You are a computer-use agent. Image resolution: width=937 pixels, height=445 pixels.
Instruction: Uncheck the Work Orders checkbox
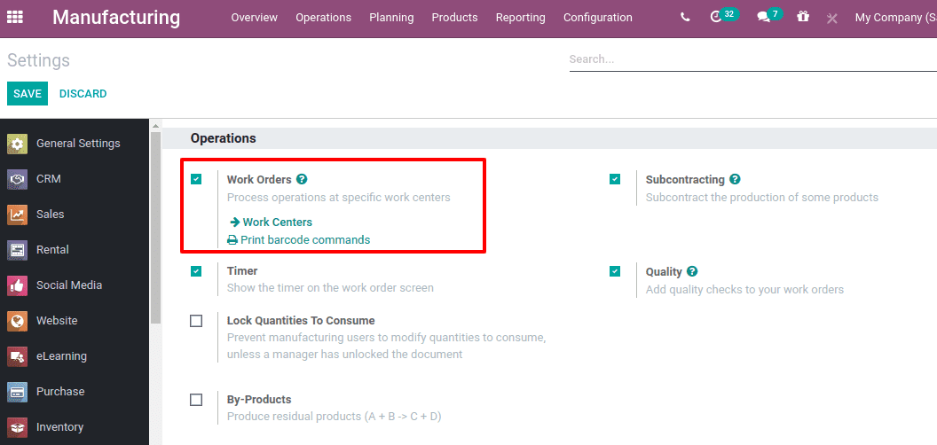pos(196,179)
